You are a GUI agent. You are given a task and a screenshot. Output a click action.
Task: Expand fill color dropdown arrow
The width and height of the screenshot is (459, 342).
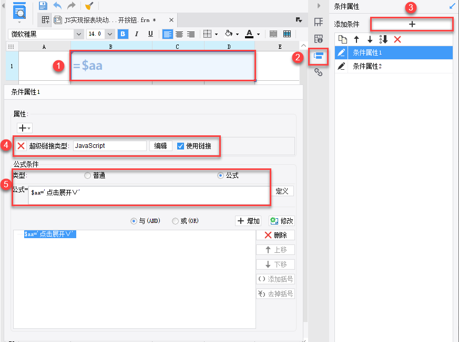click(237, 35)
